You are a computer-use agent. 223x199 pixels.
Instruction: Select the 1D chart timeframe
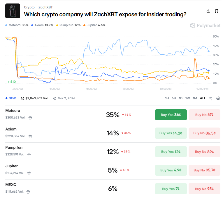pos(181,98)
